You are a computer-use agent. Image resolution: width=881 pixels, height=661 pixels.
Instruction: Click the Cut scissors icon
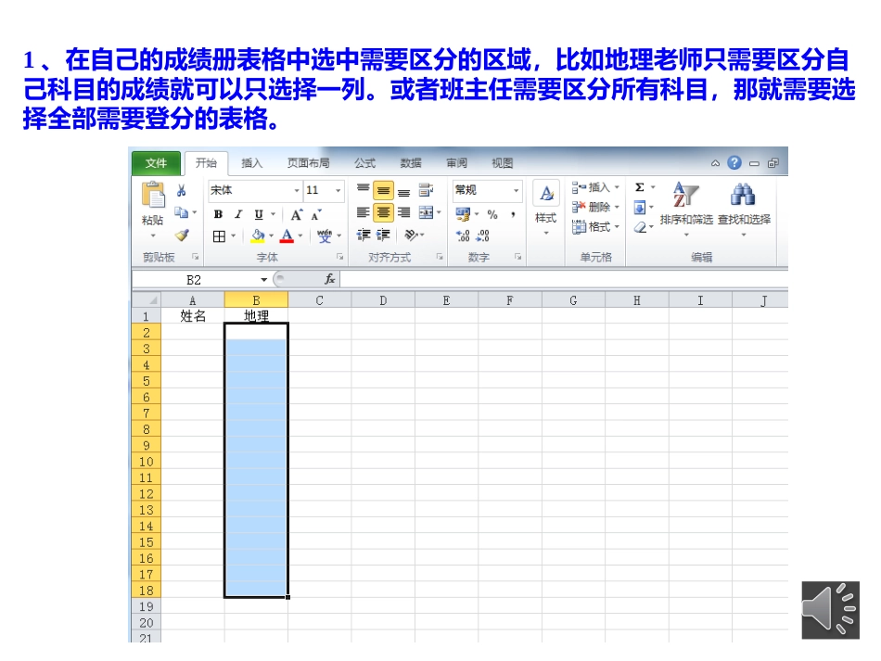pyautogui.click(x=181, y=190)
